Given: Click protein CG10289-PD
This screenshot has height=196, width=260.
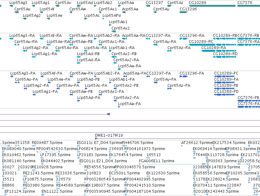Looking at the screenshot, I should (x=226, y=92).
